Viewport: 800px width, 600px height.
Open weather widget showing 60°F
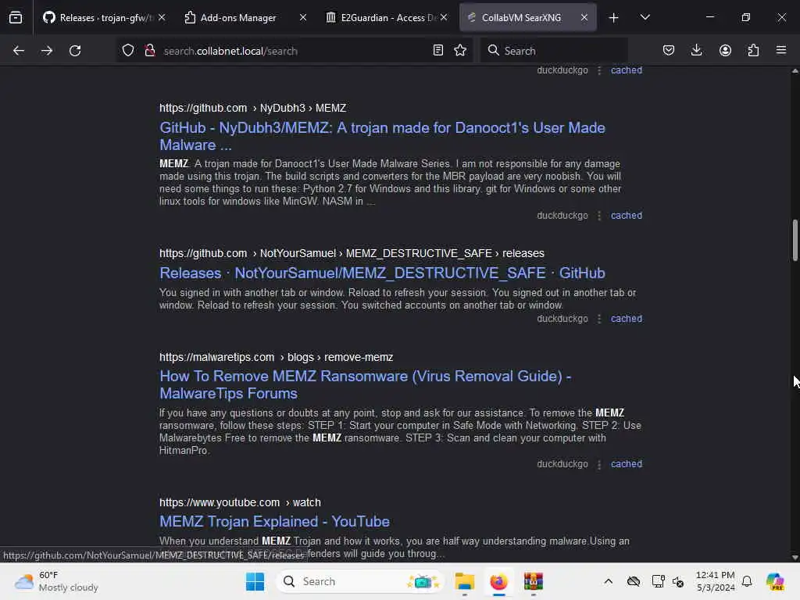56,581
